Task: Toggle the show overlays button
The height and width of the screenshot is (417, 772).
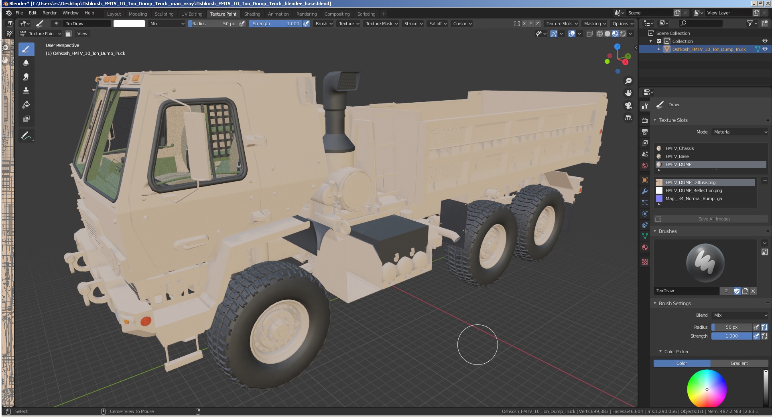Action: tap(572, 34)
